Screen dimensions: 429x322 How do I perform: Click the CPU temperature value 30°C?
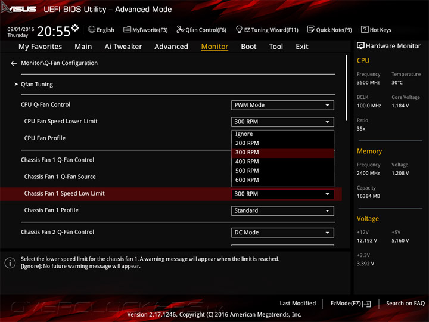(397, 83)
